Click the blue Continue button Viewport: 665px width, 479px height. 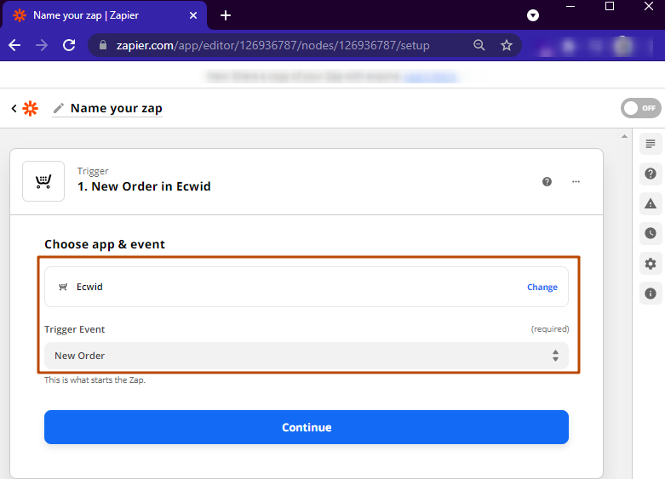click(x=307, y=427)
